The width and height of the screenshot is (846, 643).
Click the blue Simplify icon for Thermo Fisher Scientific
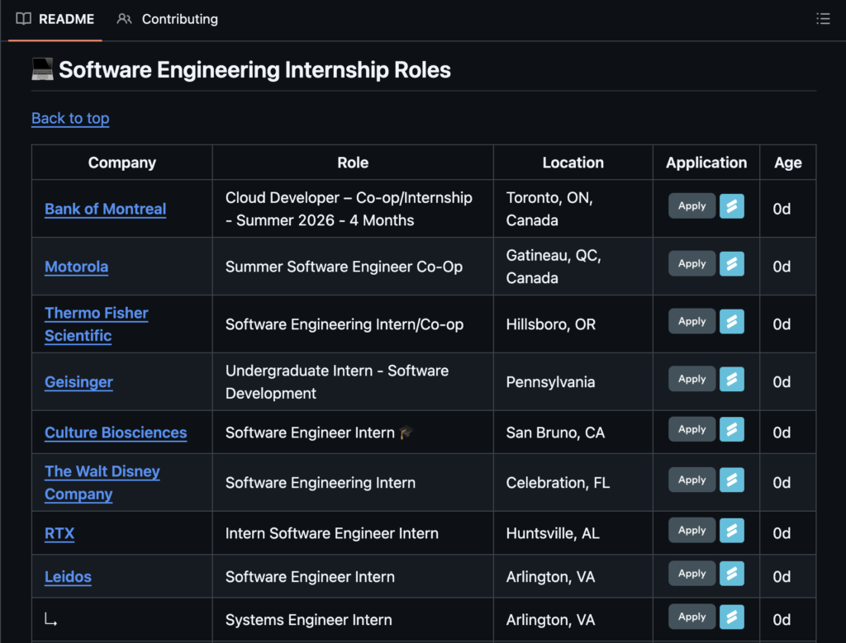(x=731, y=322)
